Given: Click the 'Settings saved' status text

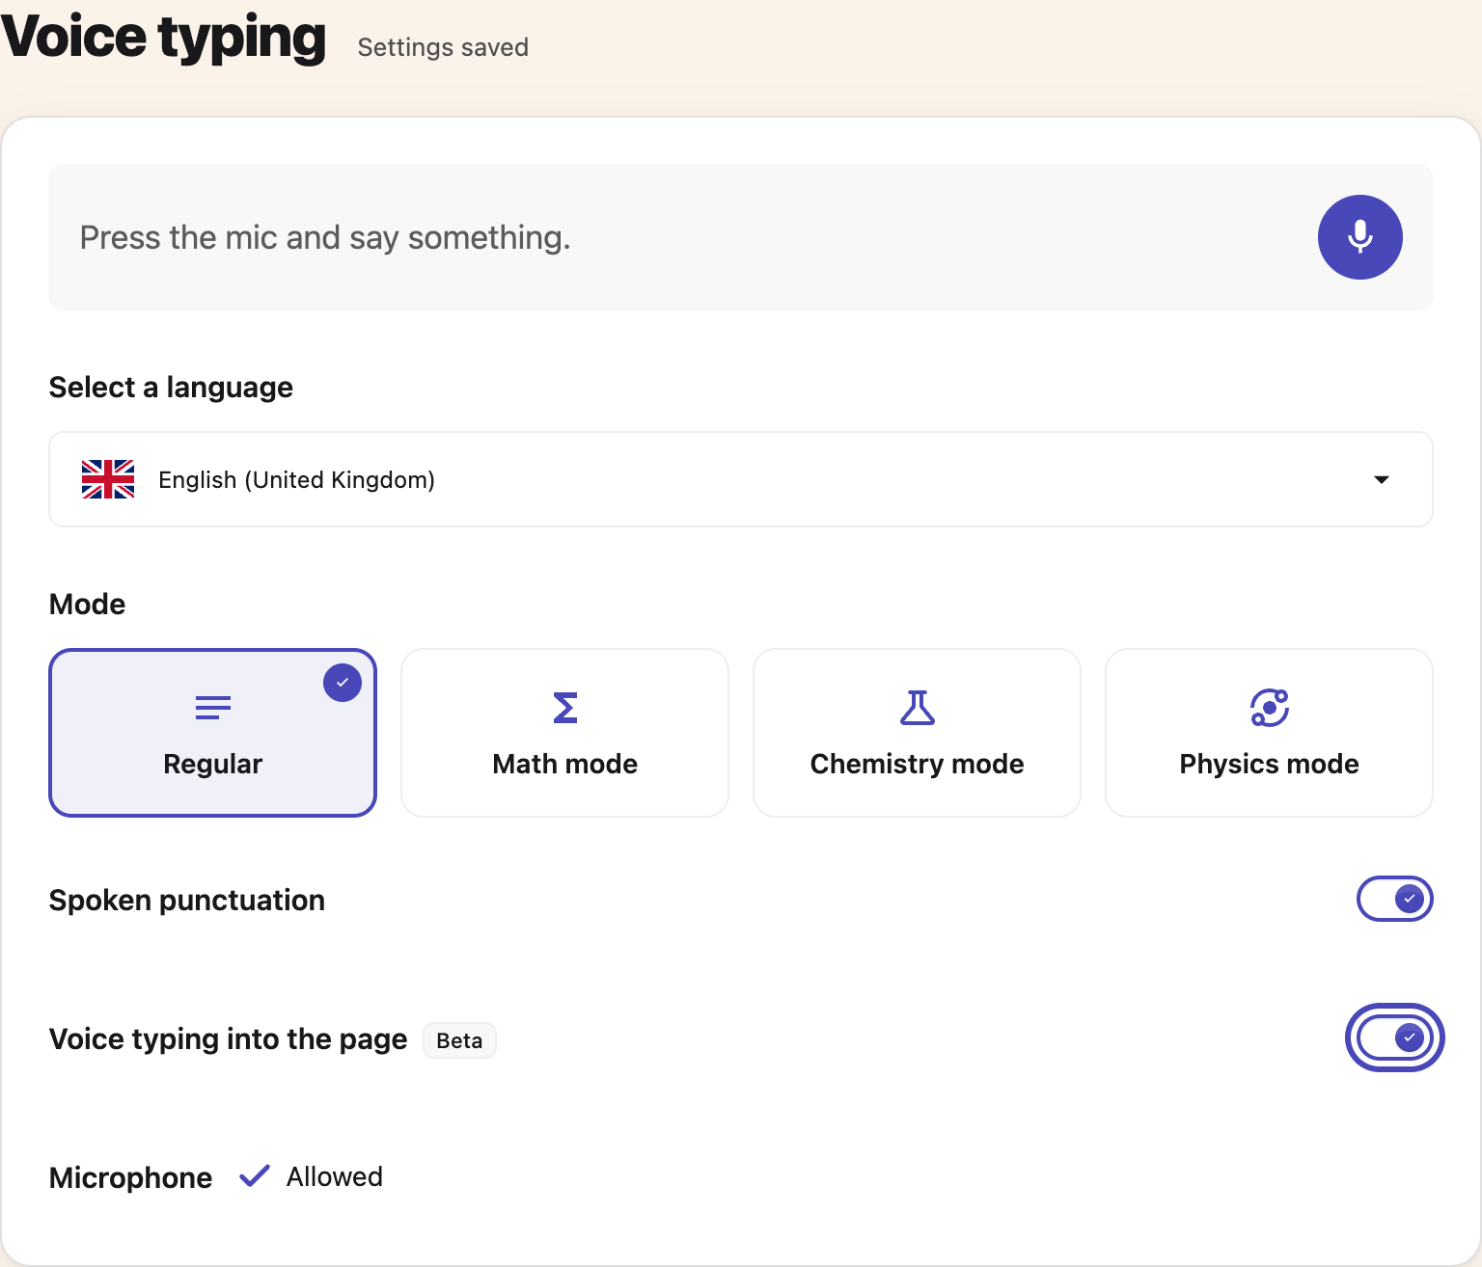Looking at the screenshot, I should click(443, 47).
